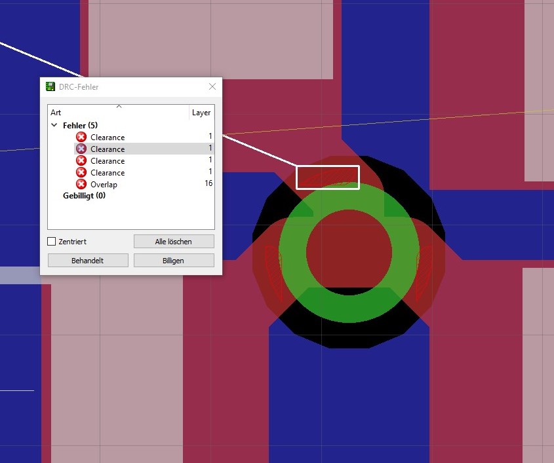This screenshot has height=463, width=554.
Task: Click the icon of the selected Clearance row
Action: click(x=81, y=149)
